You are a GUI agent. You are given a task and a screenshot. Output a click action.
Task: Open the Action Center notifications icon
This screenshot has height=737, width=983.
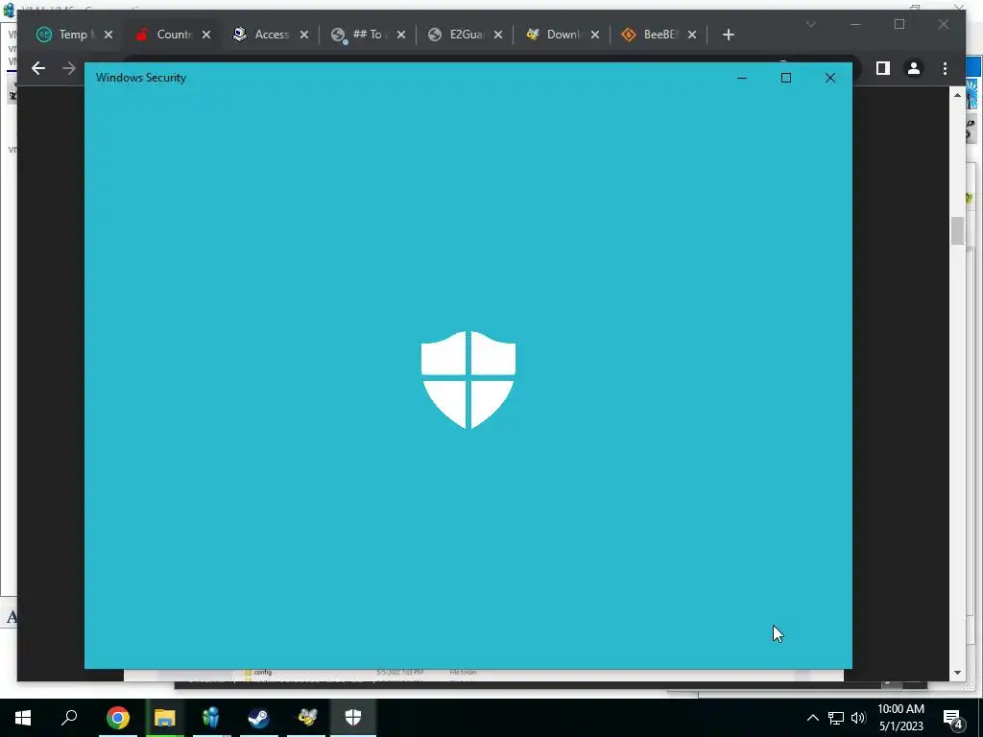point(953,718)
